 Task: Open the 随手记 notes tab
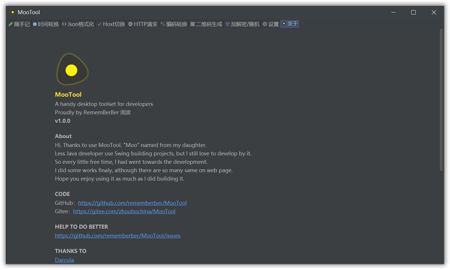[x=19, y=24]
